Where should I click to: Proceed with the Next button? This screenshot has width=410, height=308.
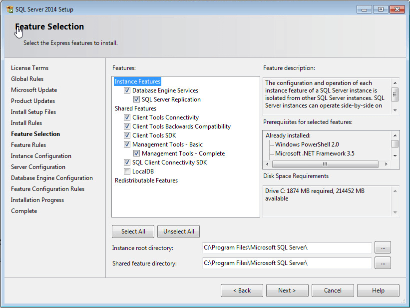pyautogui.click(x=287, y=290)
